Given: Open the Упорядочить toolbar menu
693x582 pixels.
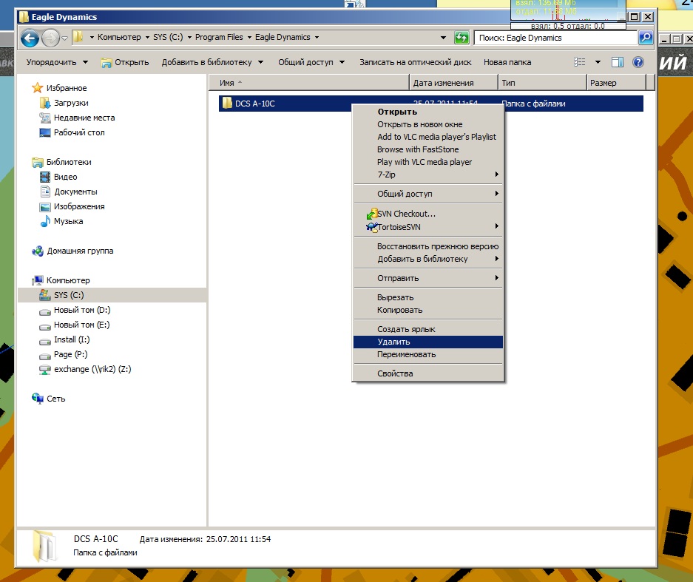Looking at the screenshot, I should [x=57, y=62].
